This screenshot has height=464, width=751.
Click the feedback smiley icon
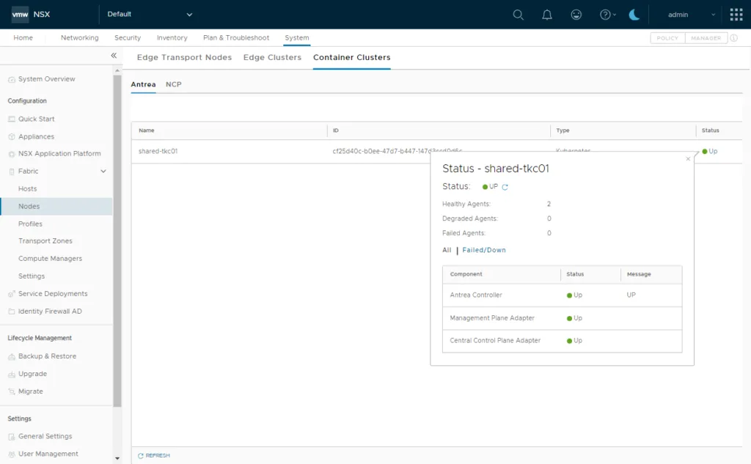pos(576,15)
